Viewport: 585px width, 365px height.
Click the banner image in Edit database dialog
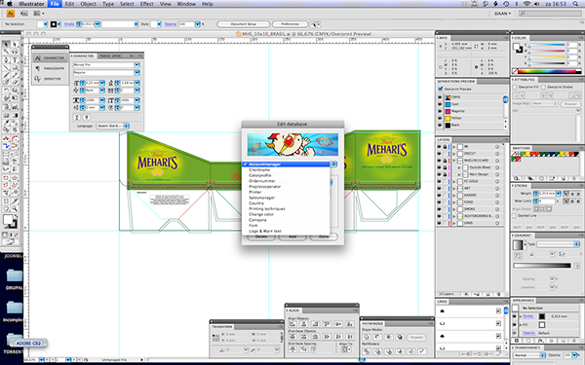(x=292, y=144)
